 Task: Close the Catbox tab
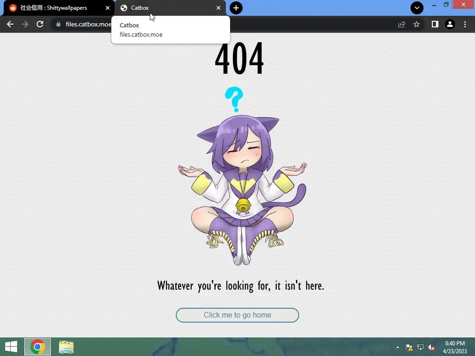218,8
